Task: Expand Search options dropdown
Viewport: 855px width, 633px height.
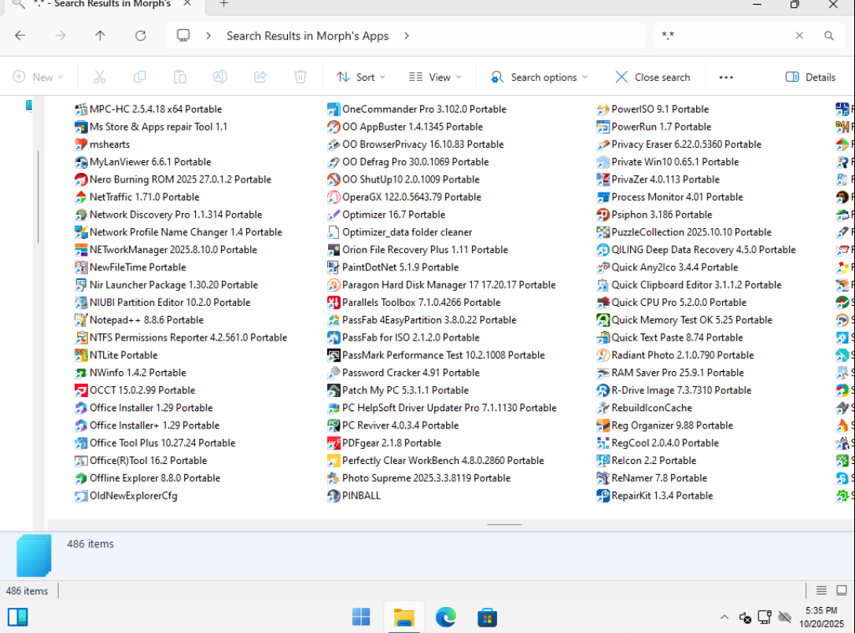Action: (x=539, y=77)
